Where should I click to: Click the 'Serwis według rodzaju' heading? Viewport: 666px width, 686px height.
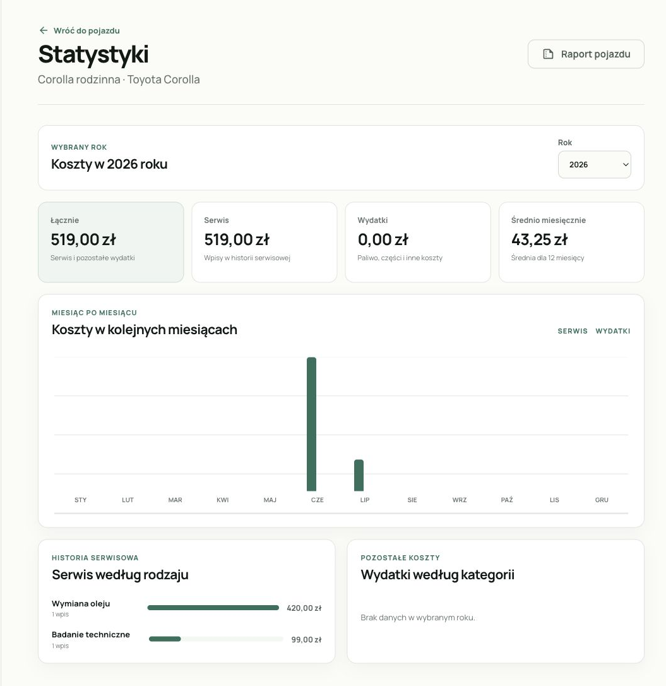pos(120,574)
